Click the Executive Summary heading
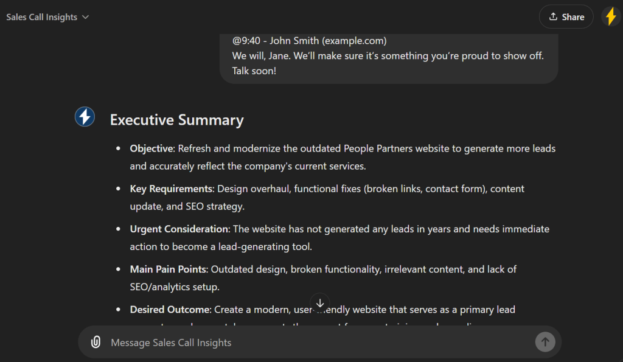 (176, 120)
